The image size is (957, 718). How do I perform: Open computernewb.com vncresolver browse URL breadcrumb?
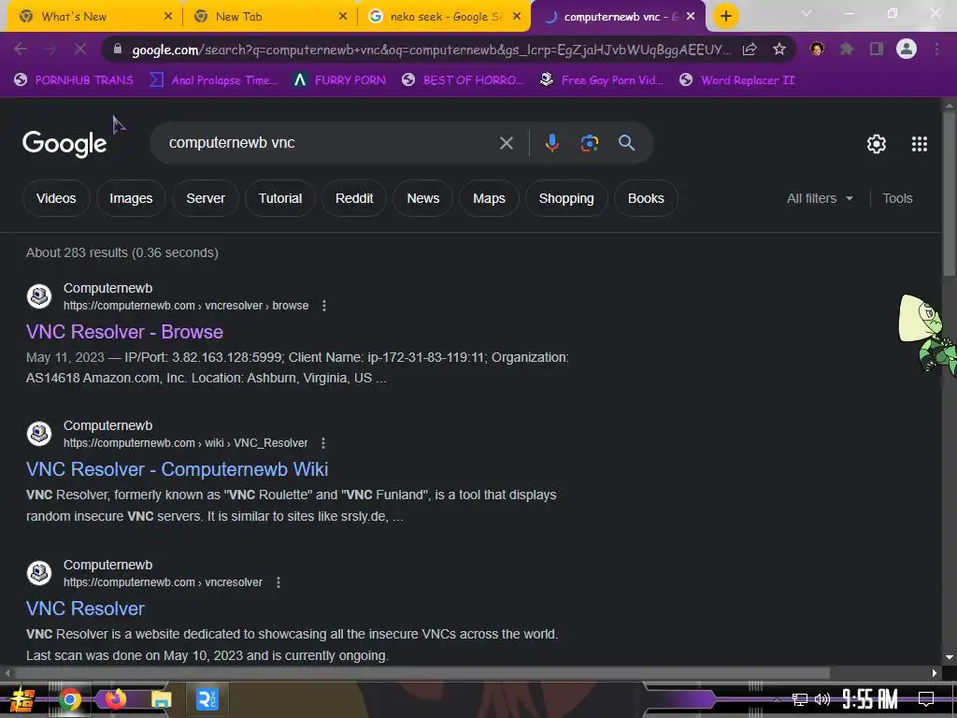[186, 306]
